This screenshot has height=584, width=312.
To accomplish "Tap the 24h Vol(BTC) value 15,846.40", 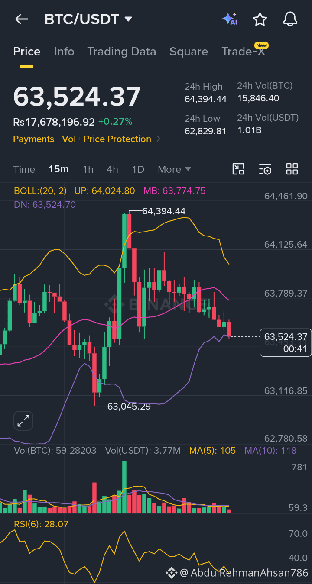I will 258,98.
